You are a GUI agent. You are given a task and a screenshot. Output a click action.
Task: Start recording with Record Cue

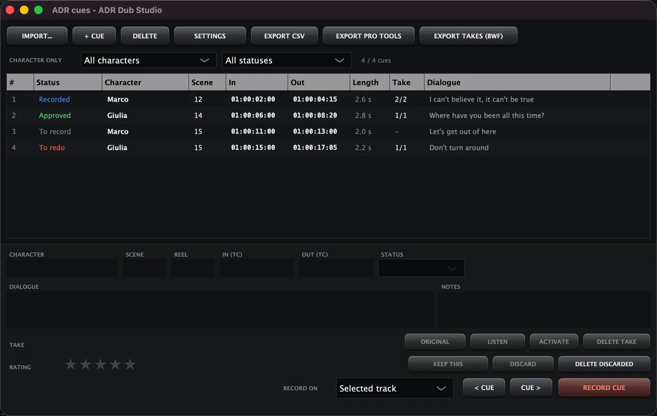tap(604, 388)
